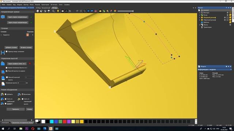Click the set Z control profile button
Image resolution: width=234 pixels, height=131 pixels.
pos(17,64)
